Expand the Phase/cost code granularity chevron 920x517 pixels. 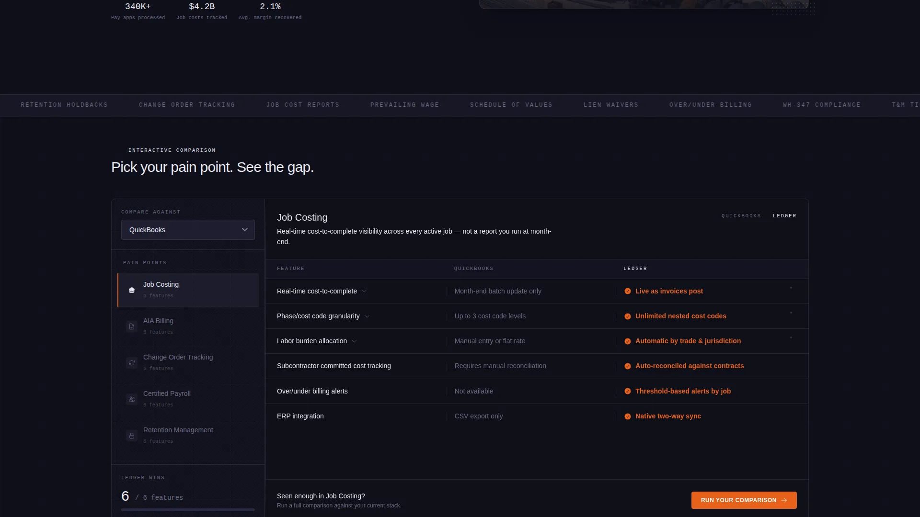click(367, 316)
